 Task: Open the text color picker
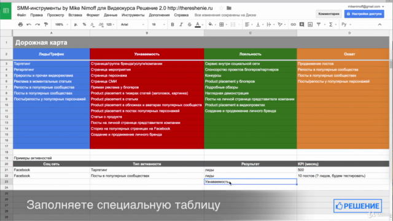point(198,25)
